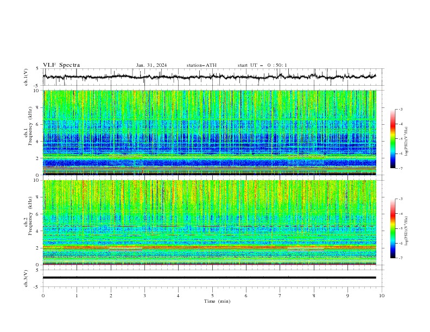Click the time axis tick label "5"
The image size is (430, 332).
coord(212,296)
